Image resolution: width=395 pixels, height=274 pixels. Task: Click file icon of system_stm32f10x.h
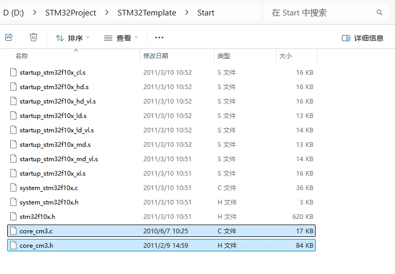click(x=13, y=202)
